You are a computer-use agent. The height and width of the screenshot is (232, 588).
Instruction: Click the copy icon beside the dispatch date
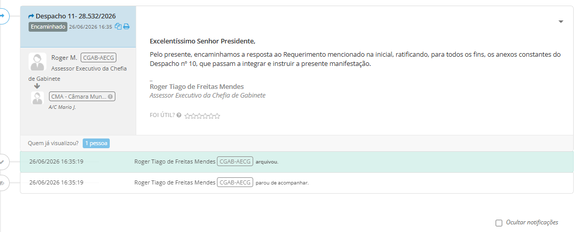pos(118,27)
